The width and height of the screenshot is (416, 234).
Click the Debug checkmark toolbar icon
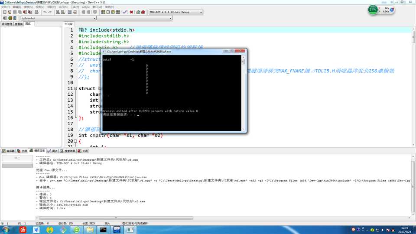click(125, 12)
